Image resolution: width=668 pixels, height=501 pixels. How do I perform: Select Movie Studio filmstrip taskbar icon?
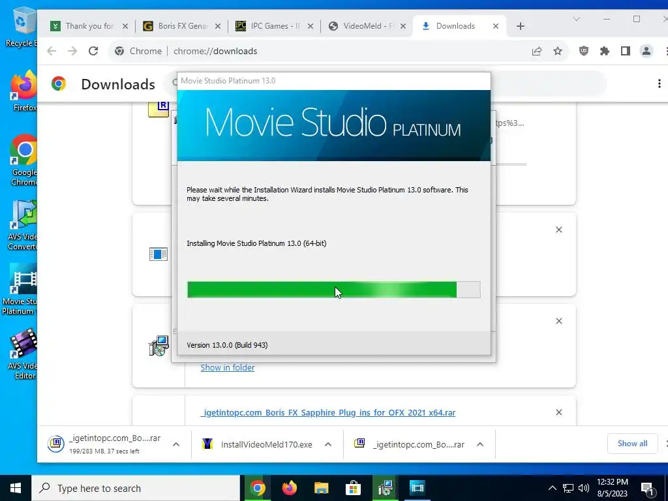click(x=417, y=488)
